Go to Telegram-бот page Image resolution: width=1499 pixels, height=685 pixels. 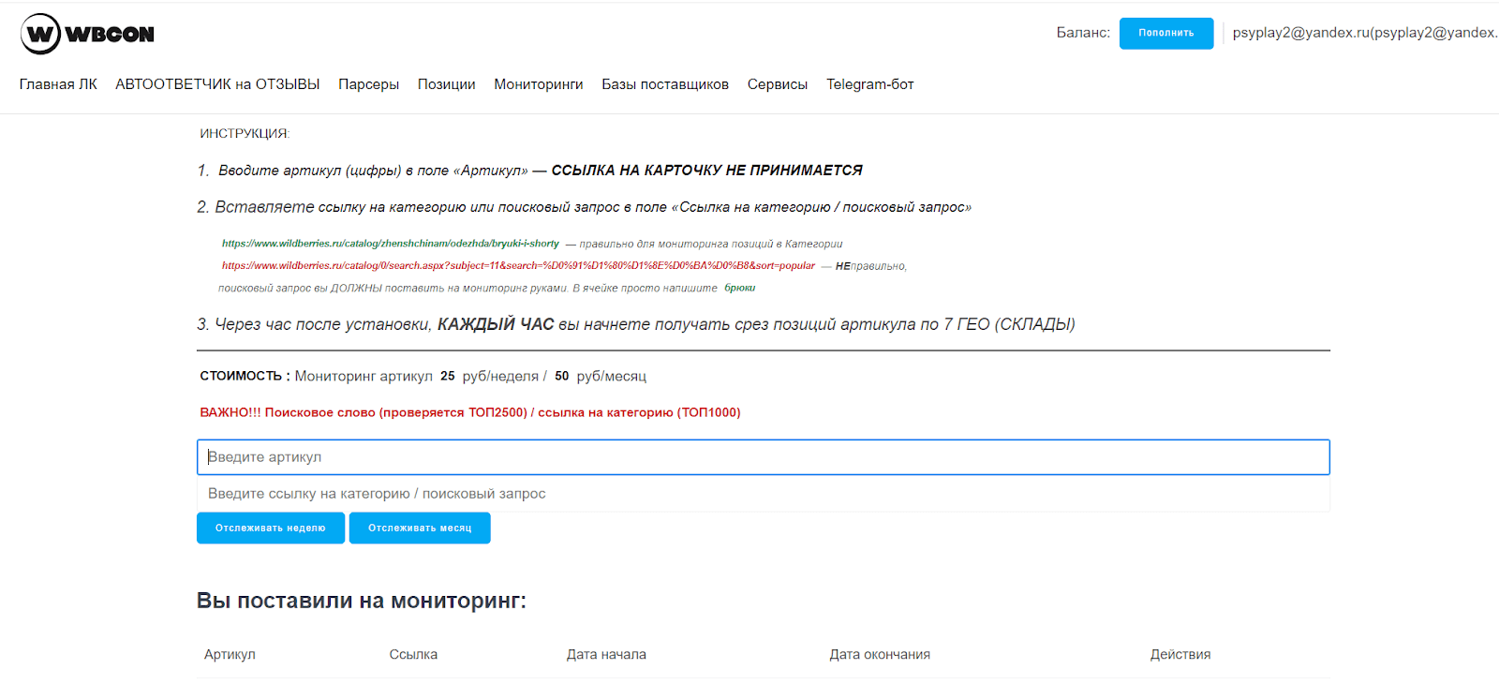click(869, 84)
